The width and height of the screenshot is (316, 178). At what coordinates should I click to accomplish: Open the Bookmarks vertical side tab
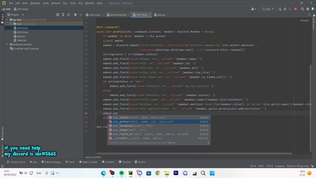[x=2, y=133]
